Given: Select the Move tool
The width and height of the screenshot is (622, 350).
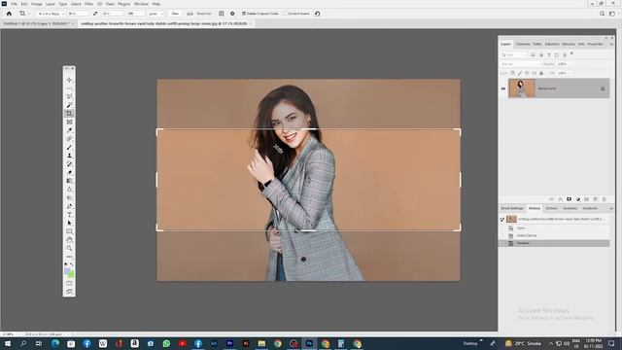Looking at the screenshot, I should click(69, 80).
